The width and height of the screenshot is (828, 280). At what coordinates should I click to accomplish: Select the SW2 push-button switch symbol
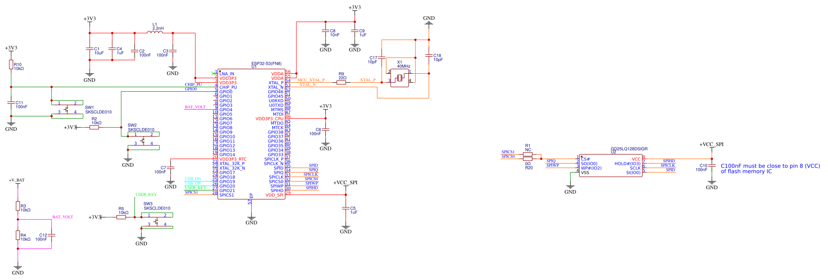[x=143, y=141]
